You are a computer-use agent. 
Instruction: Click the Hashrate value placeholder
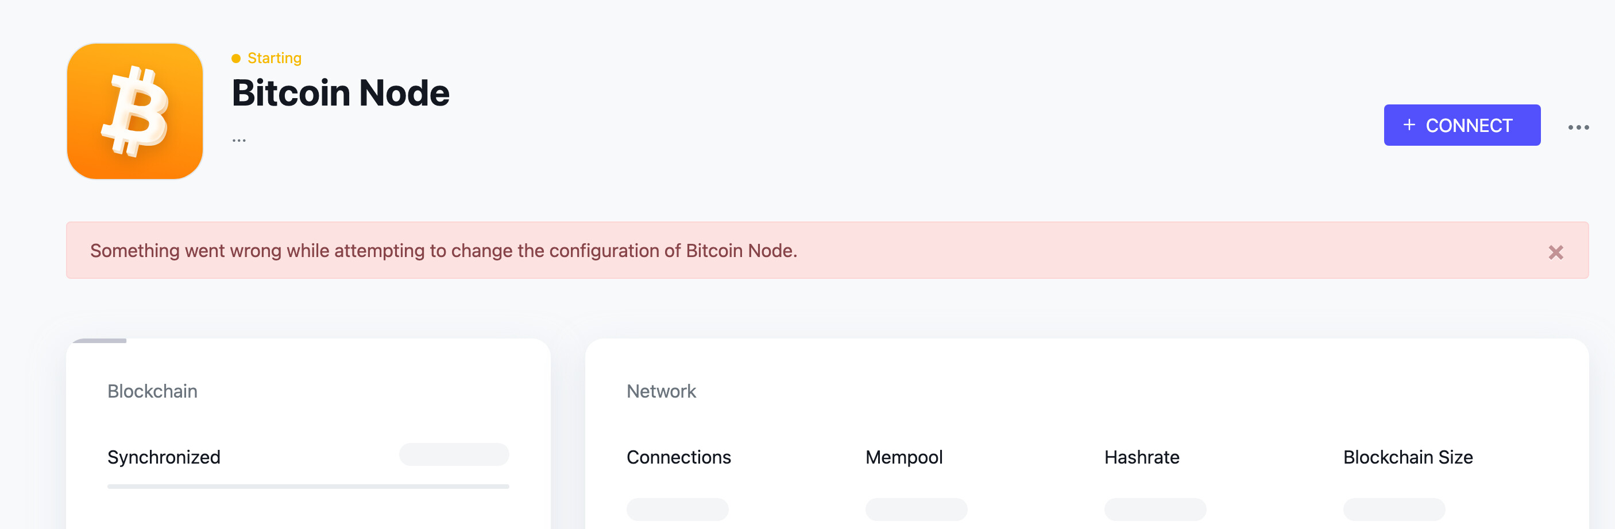pyautogui.click(x=1155, y=509)
